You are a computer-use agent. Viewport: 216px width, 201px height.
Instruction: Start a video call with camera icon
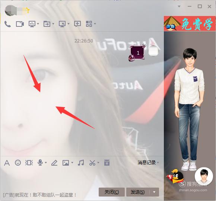point(20,24)
